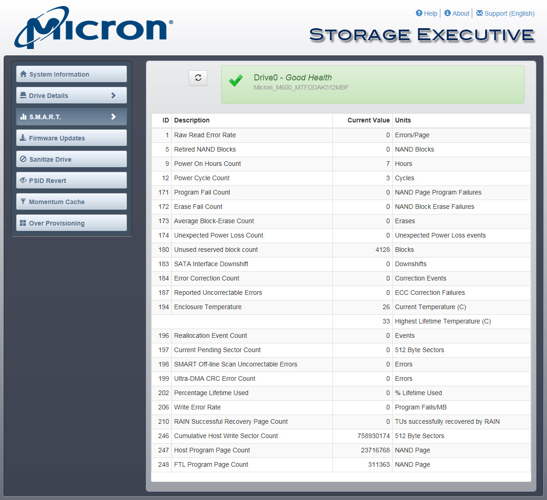This screenshot has height=500, width=547.
Task: Select SMART Off-line Scan Uncorrectable Errors row
Action: [341, 364]
